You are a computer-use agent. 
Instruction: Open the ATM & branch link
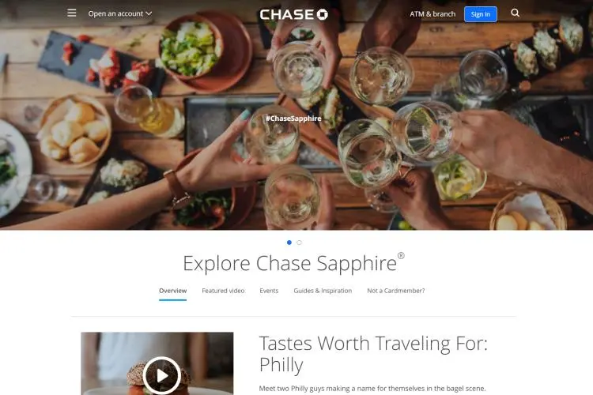[432, 14]
